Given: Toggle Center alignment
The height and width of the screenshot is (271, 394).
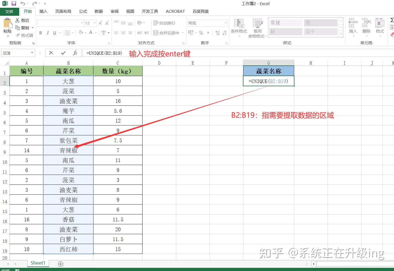Looking at the screenshot, I should 123,33.
